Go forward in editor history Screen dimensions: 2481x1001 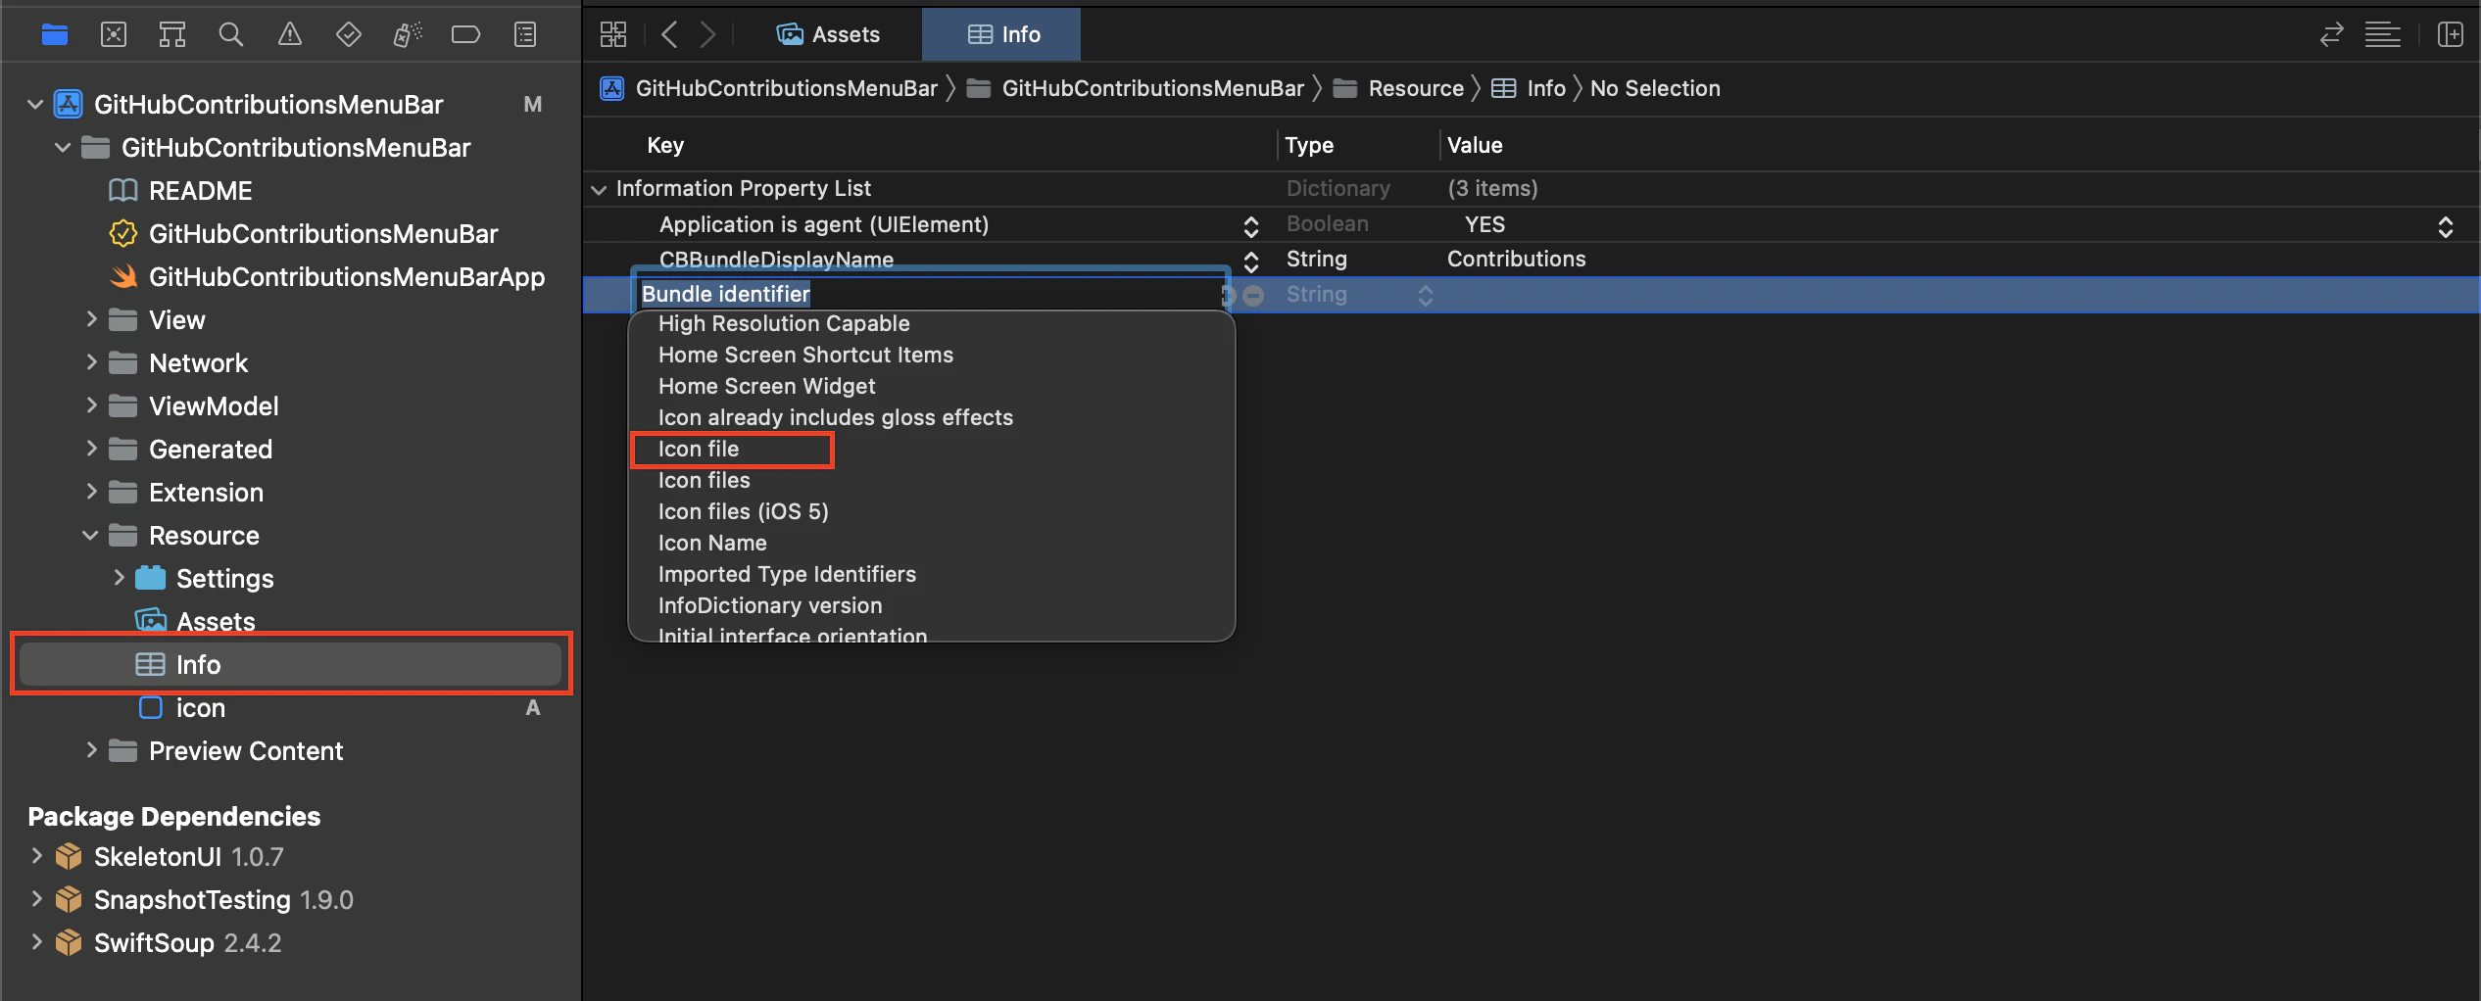(x=707, y=35)
